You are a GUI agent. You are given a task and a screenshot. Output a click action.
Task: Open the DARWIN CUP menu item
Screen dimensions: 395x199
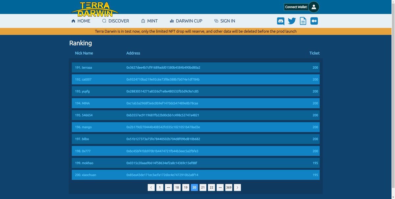(186, 21)
